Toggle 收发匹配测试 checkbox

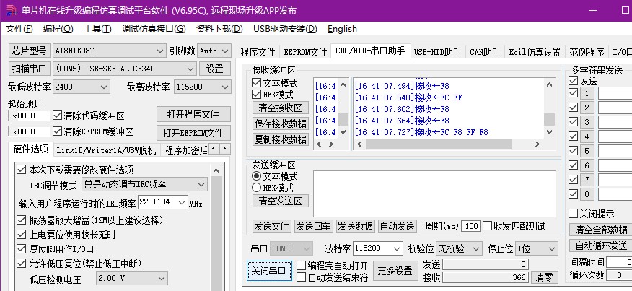487,226
